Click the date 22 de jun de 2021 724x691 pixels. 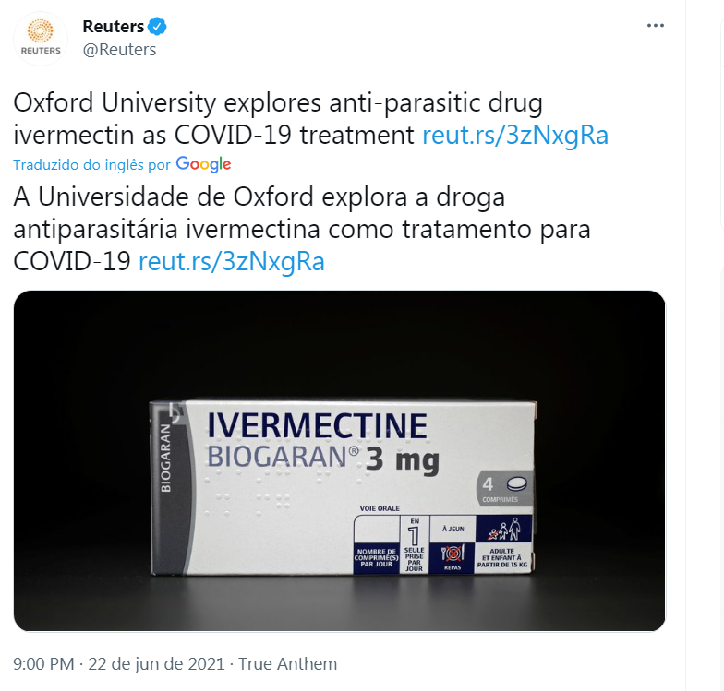pos(156,664)
